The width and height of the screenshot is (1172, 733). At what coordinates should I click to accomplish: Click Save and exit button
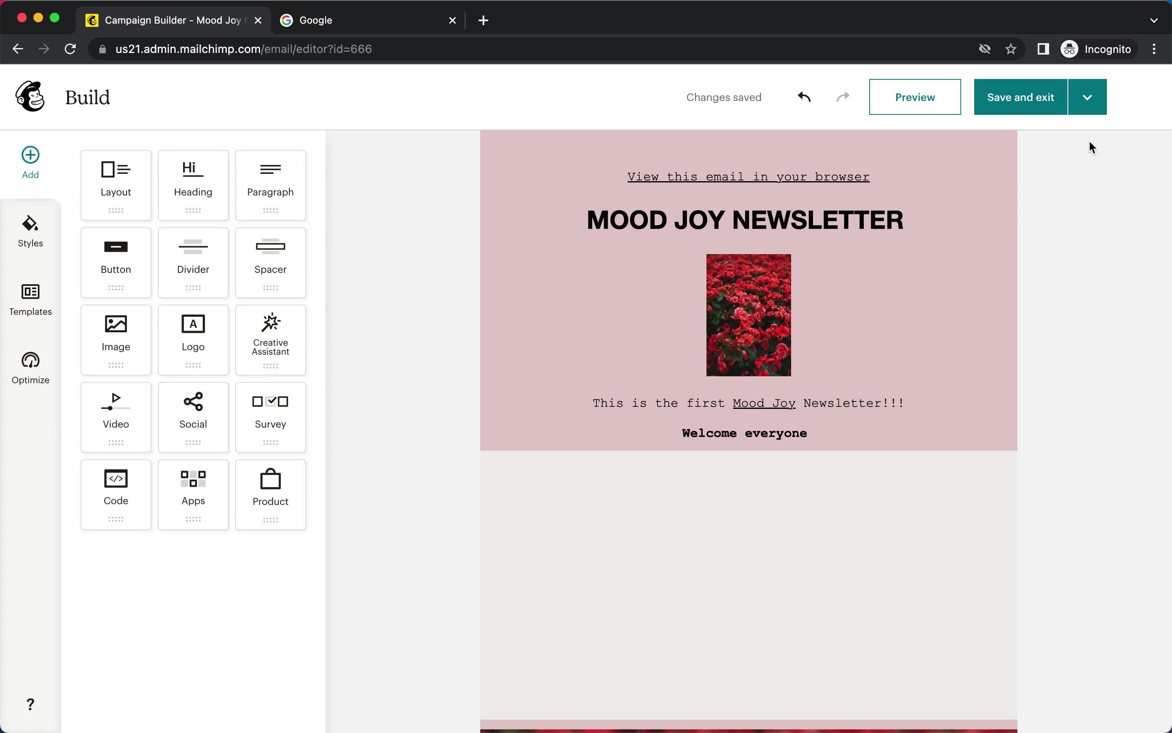coord(1021,97)
